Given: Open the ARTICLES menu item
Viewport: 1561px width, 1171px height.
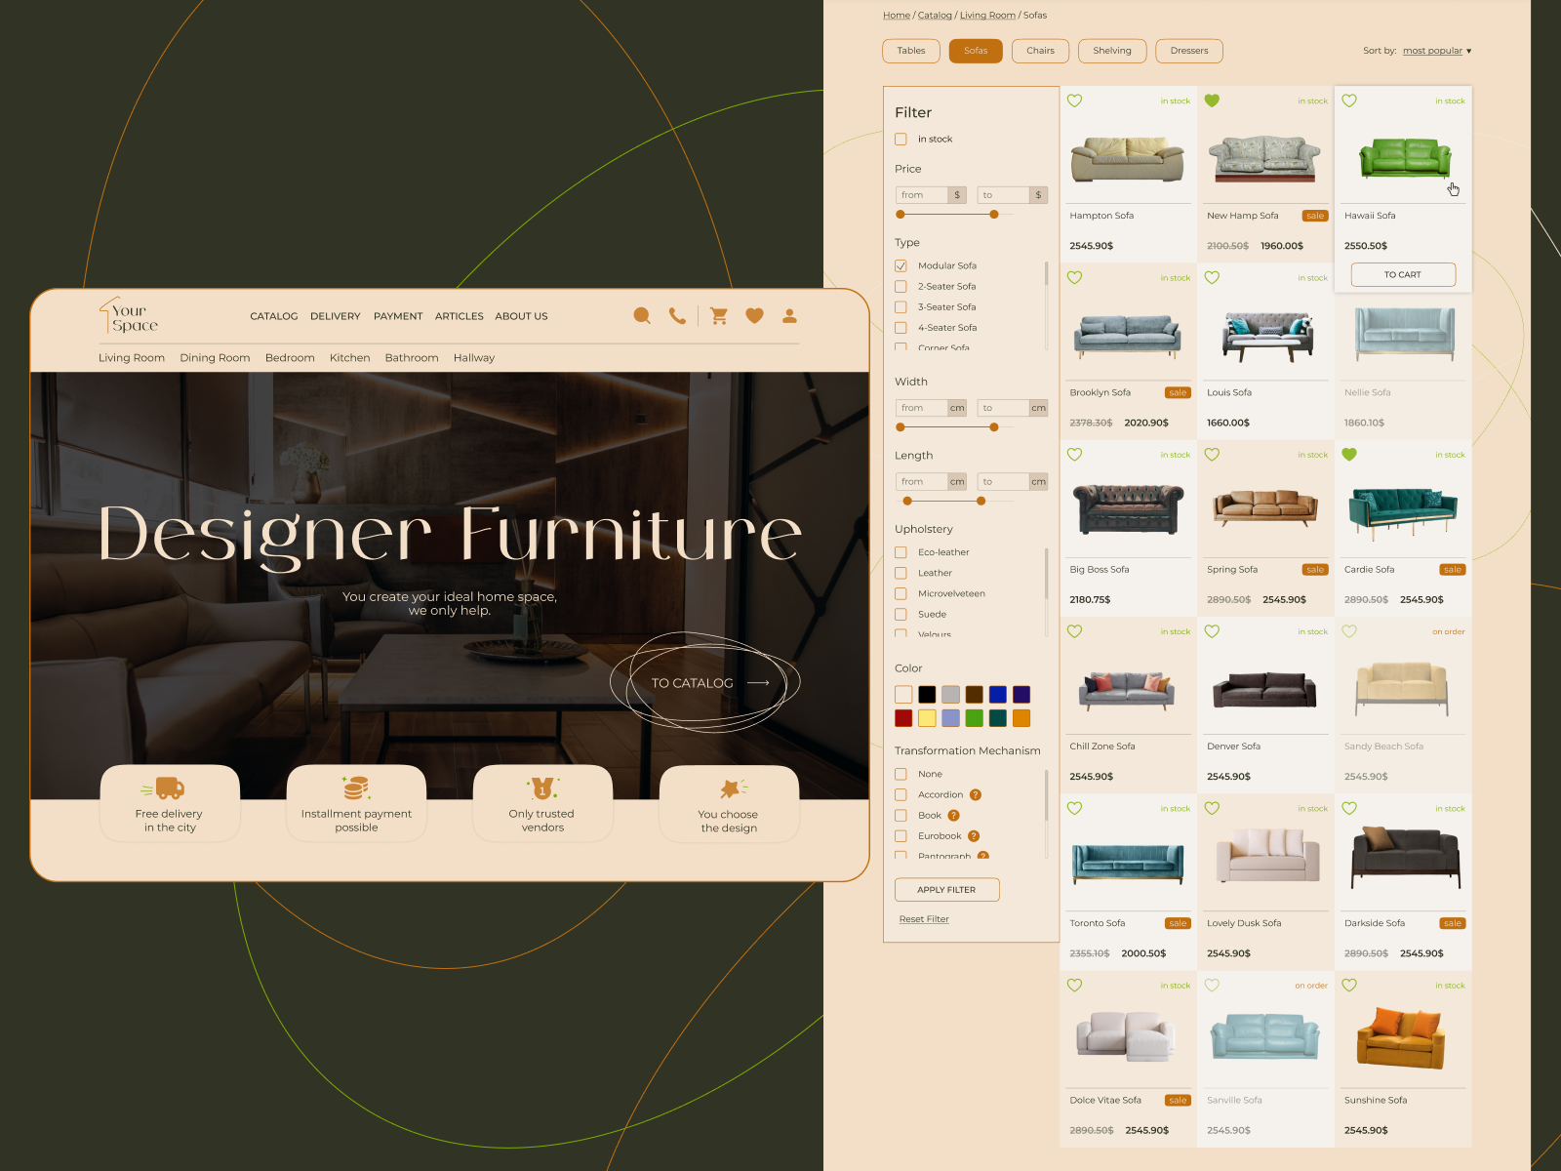Looking at the screenshot, I should tap(460, 316).
